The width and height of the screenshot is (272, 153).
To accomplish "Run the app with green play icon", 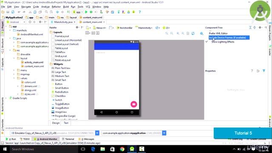I will [x=86, y=12].
